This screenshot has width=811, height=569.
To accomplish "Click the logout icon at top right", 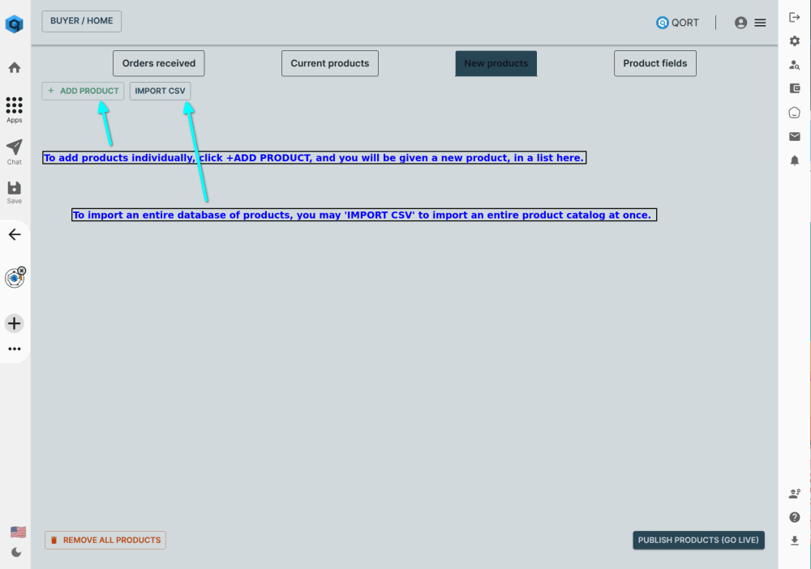I will [795, 17].
